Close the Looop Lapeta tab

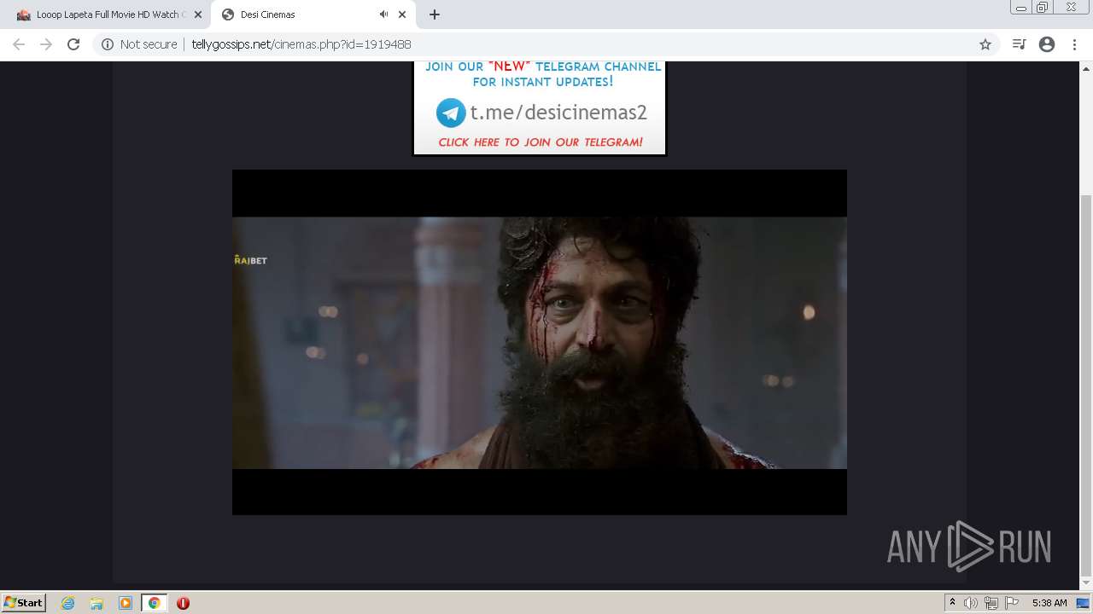point(197,14)
